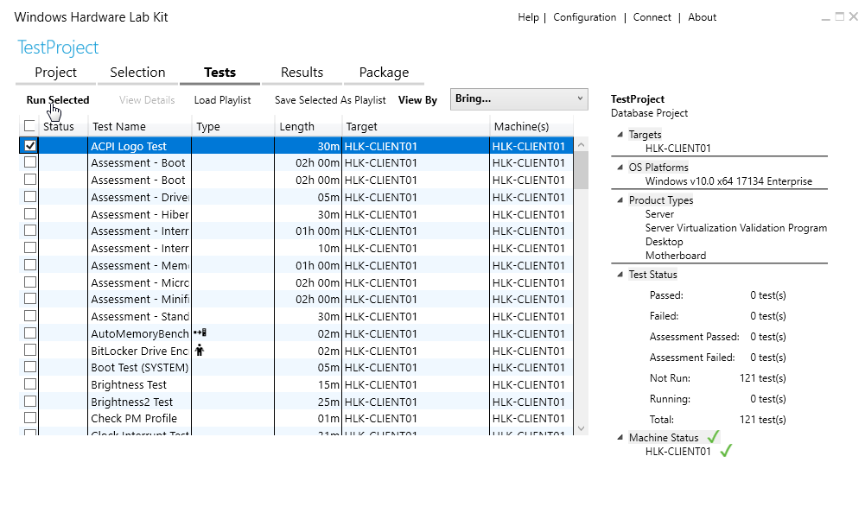This screenshot has width=865, height=513.
Task: Click Load Playlist
Action: (222, 100)
